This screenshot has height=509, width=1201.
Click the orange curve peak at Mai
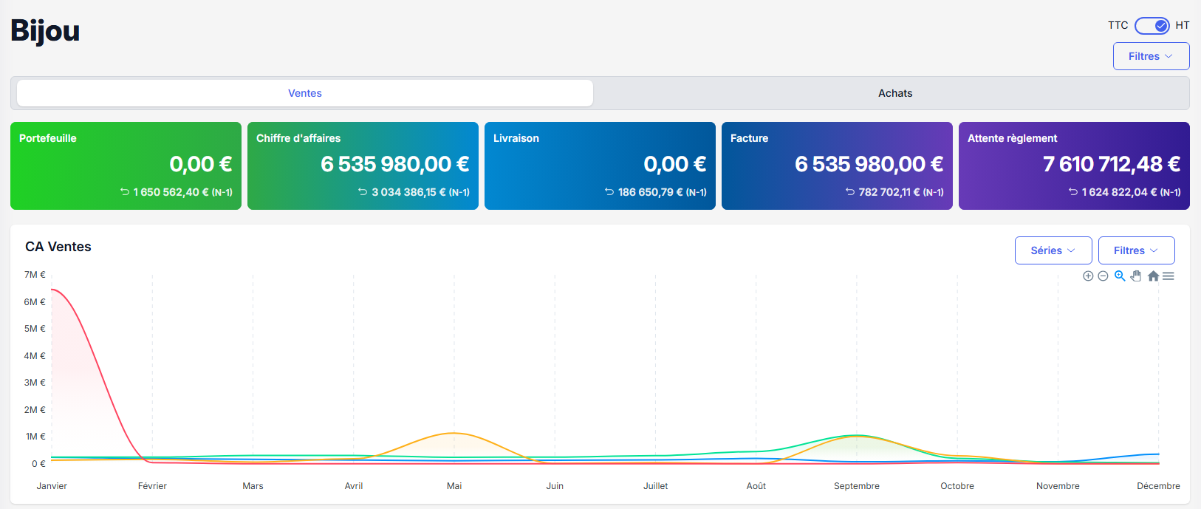[x=454, y=433]
